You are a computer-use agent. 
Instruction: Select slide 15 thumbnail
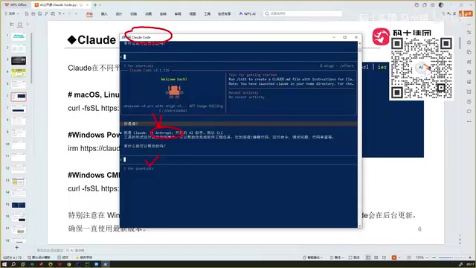pos(19,205)
